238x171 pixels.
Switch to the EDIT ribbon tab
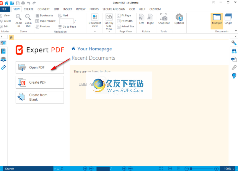pyautogui.click(x=56, y=9)
